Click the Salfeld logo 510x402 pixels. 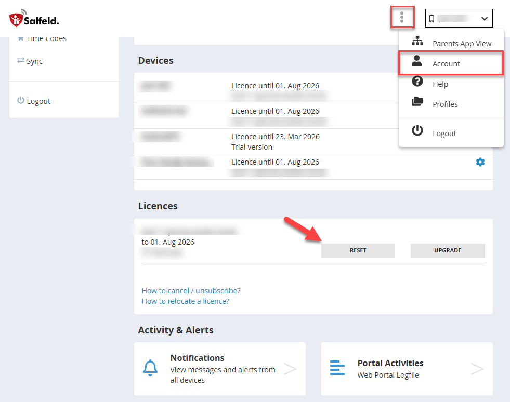[34, 19]
